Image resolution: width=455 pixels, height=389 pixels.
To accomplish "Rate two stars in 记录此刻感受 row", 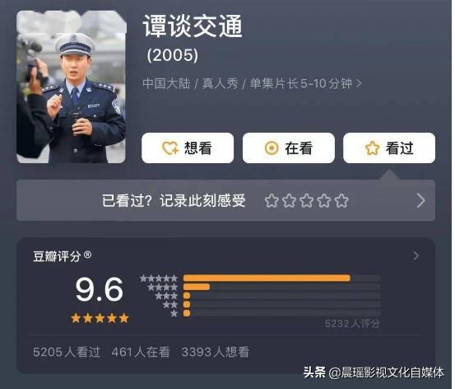I will click(x=289, y=200).
